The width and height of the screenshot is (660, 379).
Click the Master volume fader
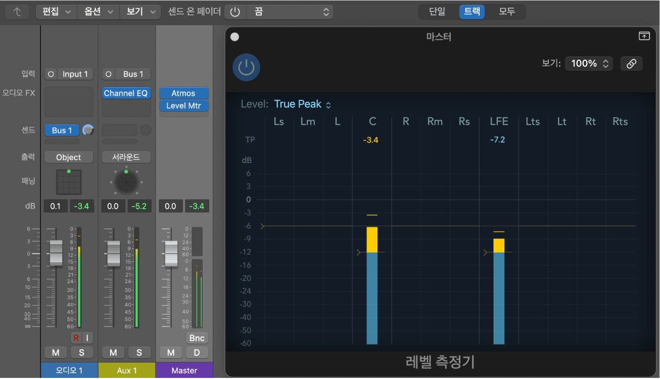click(x=171, y=254)
